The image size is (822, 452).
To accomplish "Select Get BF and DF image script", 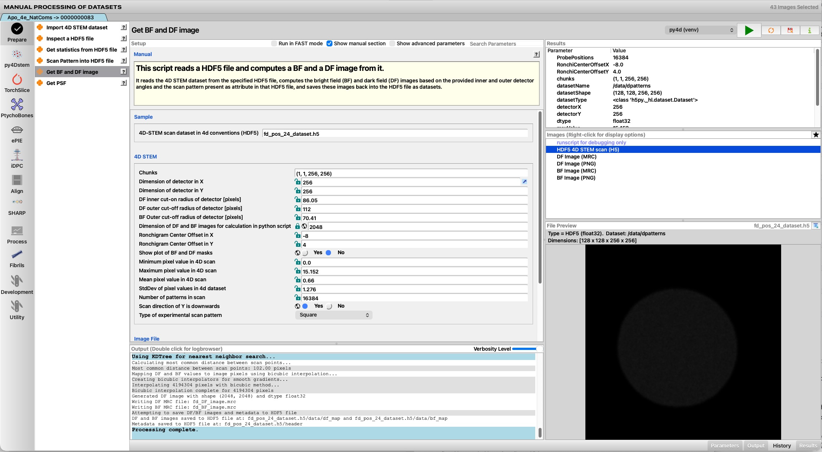I will pyautogui.click(x=82, y=72).
